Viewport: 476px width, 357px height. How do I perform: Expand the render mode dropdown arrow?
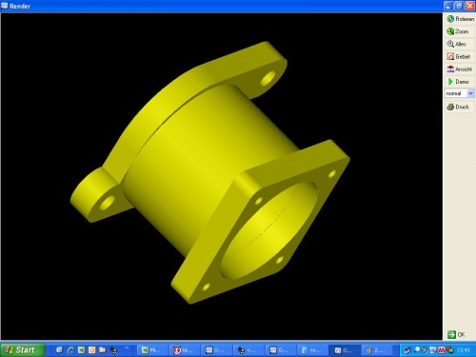[470, 93]
